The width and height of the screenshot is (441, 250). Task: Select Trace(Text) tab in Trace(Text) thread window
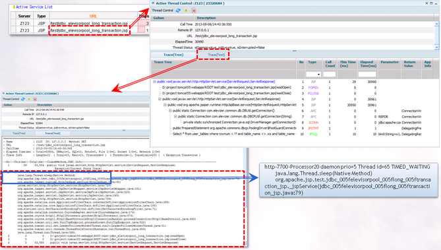(53, 133)
